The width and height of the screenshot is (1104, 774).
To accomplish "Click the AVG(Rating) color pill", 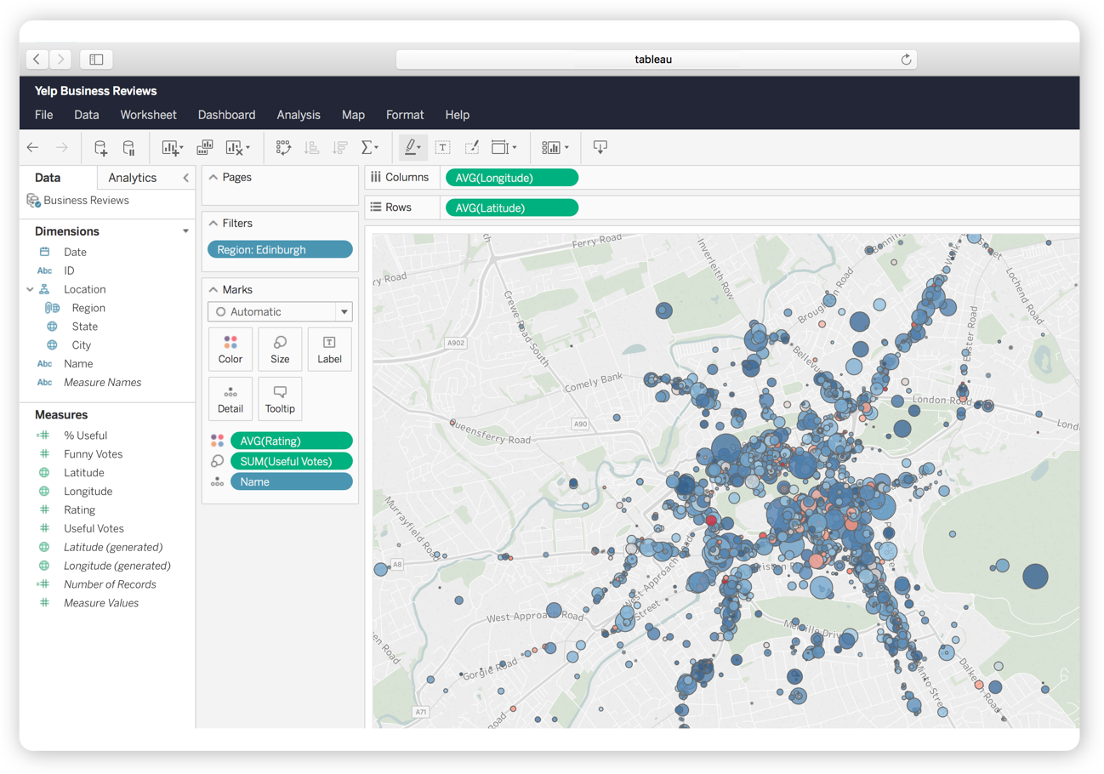I will (291, 441).
